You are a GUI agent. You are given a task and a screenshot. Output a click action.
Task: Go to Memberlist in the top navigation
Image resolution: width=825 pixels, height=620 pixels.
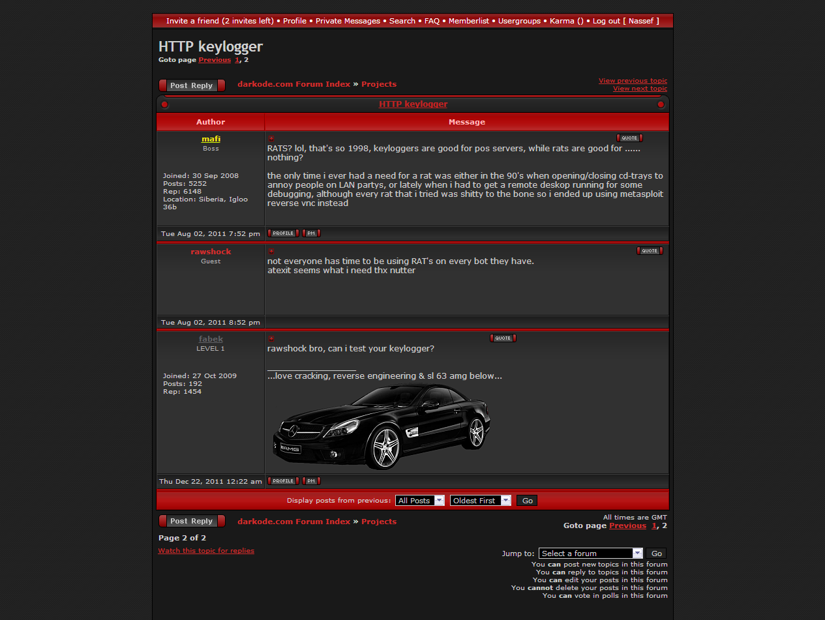(x=468, y=21)
